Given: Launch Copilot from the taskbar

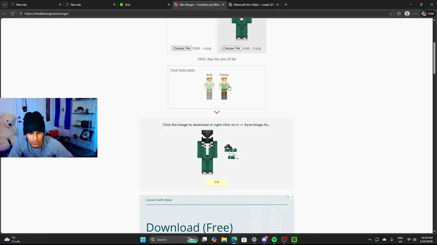Looking at the screenshot, I should coord(214,240).
